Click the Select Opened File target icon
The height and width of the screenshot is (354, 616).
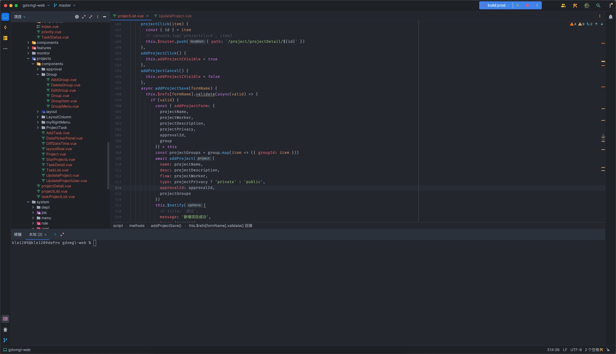[77, 17]
